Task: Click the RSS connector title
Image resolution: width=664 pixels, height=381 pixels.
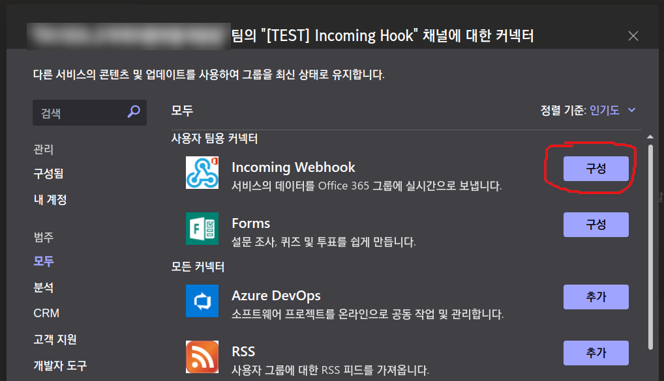Action: tap(243, 352)
